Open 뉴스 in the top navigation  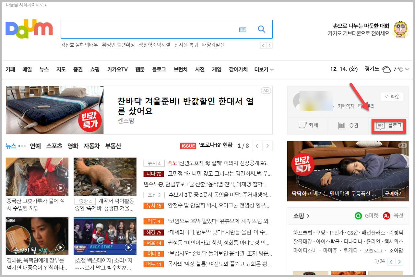click(44, 69)
